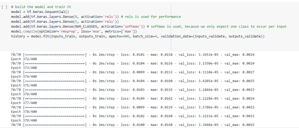Click the 'Epoch 372/400' output line

tap(24, 59)
